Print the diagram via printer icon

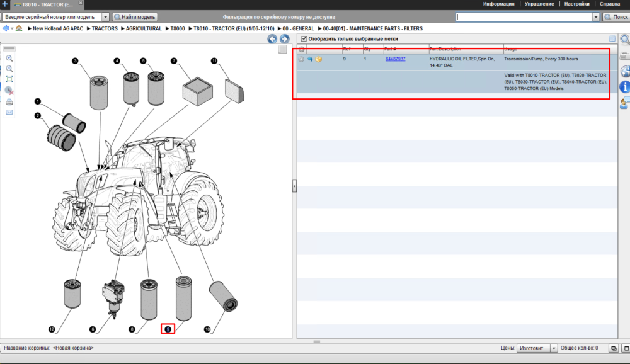(x=9, y=102)
